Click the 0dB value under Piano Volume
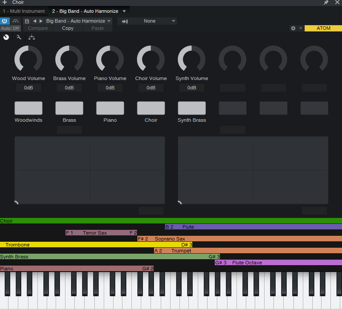Screen dimensions: 342x309 point(110,88)
